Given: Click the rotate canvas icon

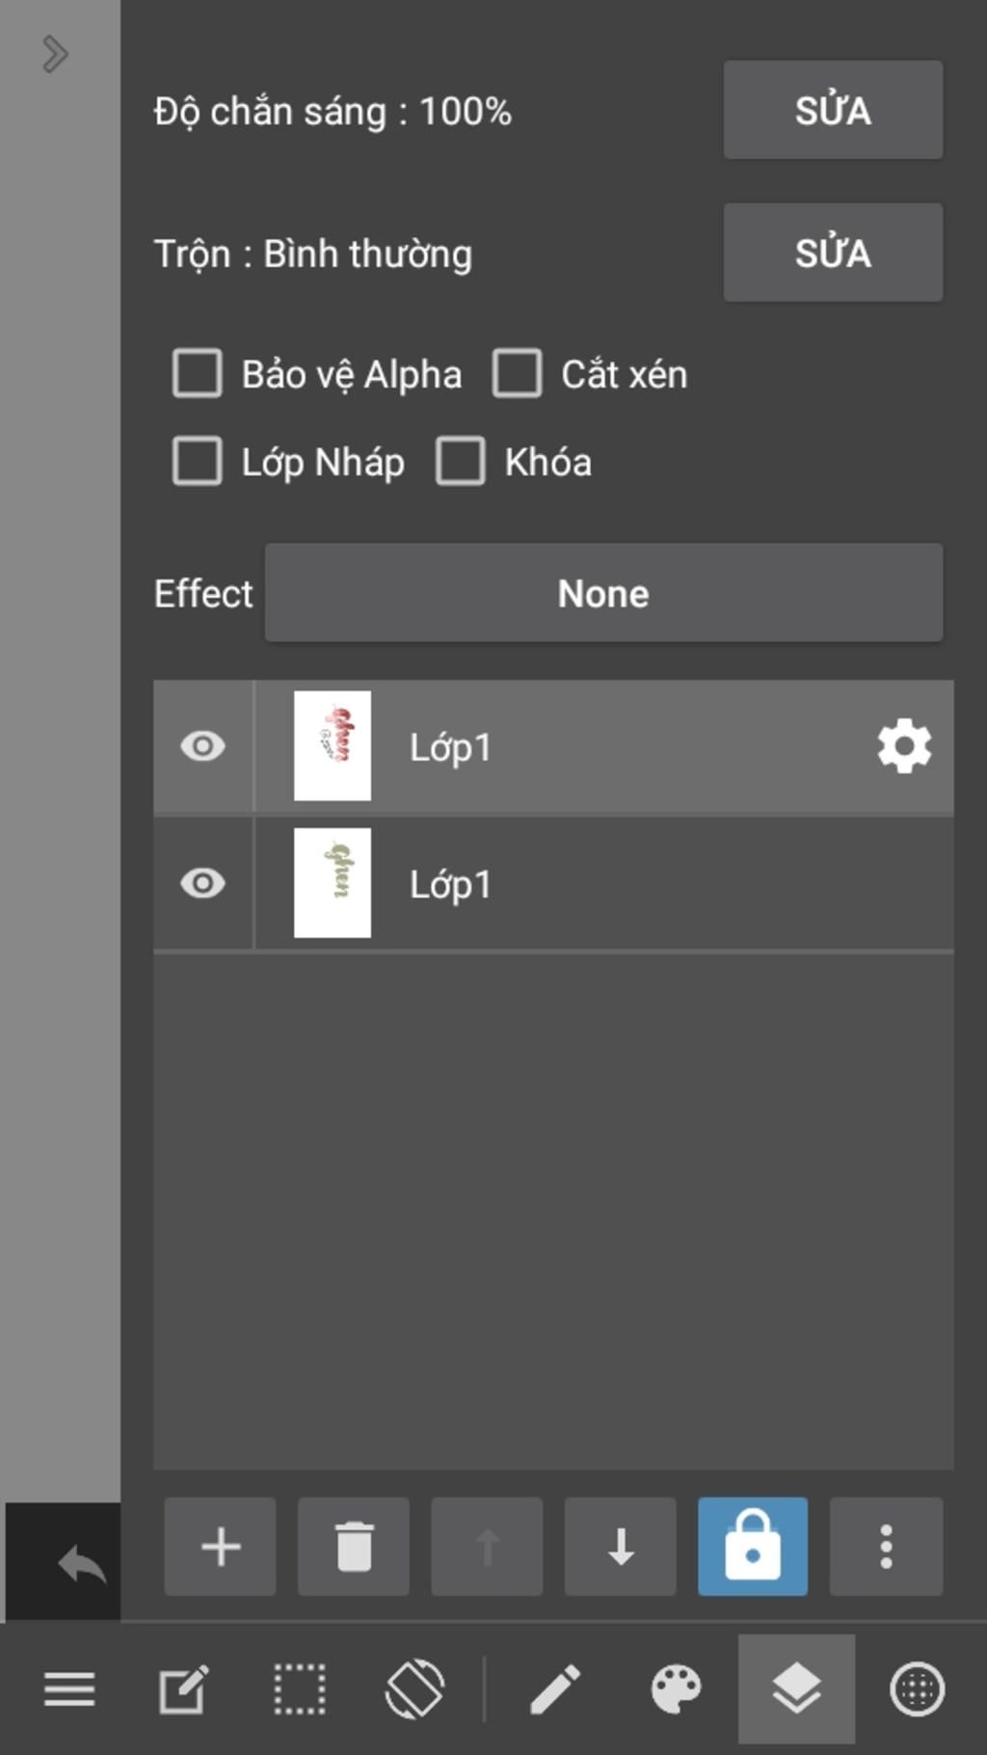Looking at the screenshot, I should 414,1689.
